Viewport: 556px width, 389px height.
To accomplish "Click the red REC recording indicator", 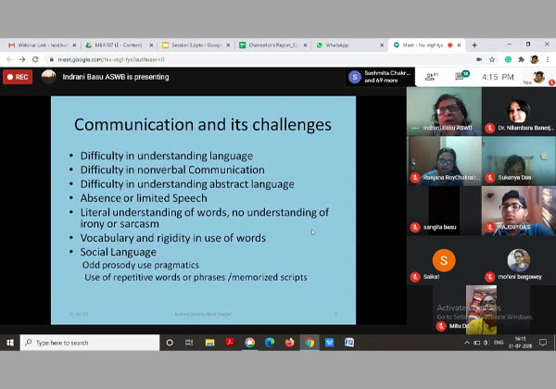I will click(x=18, y=77).
